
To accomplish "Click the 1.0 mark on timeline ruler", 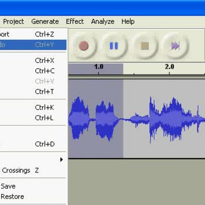I will [x=99, y=67].
